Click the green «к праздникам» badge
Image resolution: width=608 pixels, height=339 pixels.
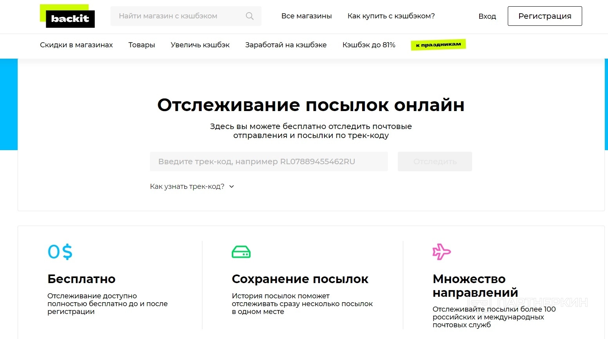click(438, 45)
